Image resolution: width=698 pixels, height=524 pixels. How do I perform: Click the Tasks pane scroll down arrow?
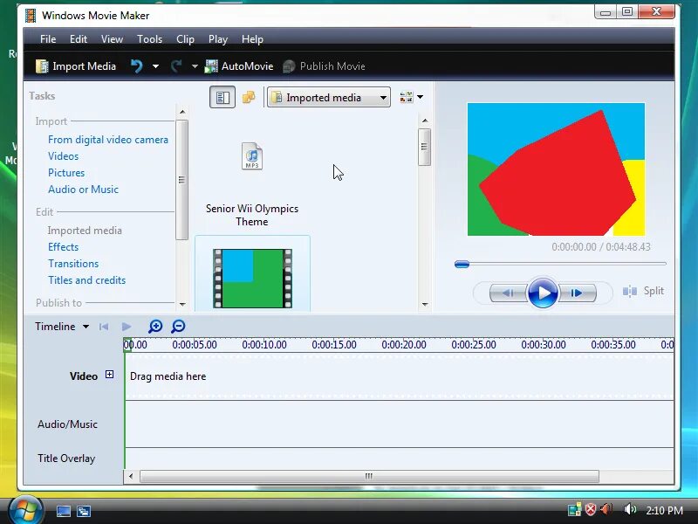tap(182, 304)
